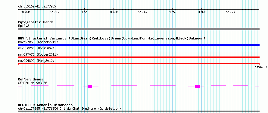
Task: Open the DECIPHER Genomic Disorders track title
Action: point(45,105)
